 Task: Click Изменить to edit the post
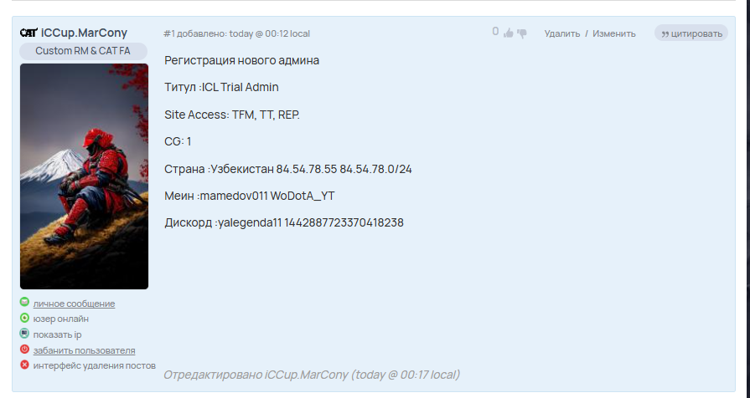pos(614,33)
